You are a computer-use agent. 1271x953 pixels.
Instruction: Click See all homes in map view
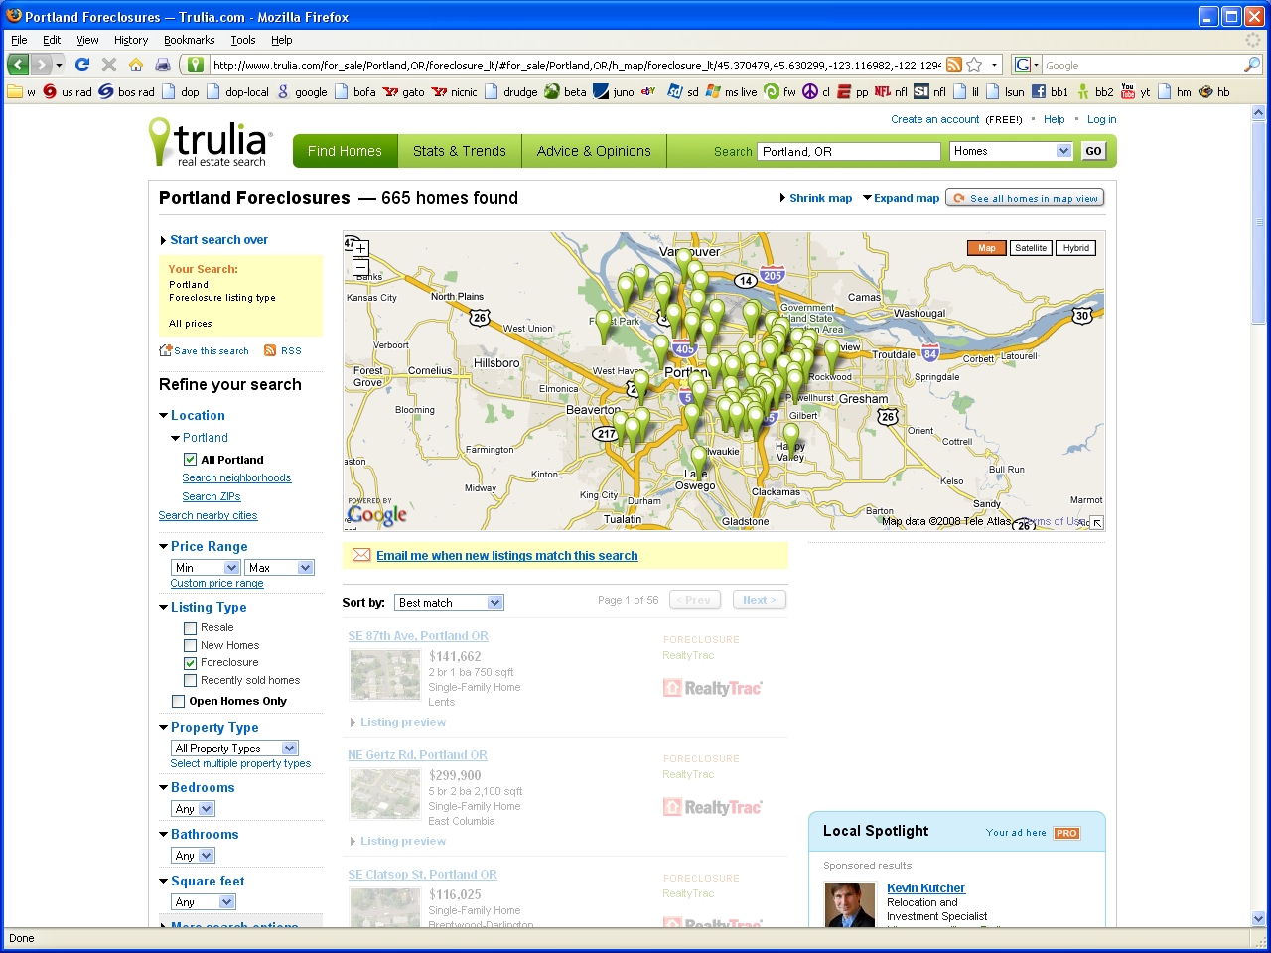coord(1025,198)
